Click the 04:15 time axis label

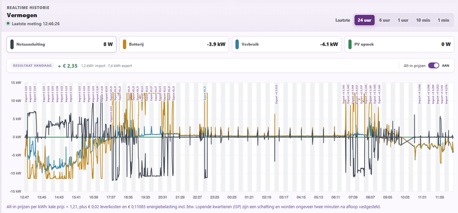[x=301, y=197]
